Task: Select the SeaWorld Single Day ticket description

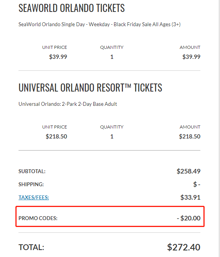Action: tap(99, 24)
